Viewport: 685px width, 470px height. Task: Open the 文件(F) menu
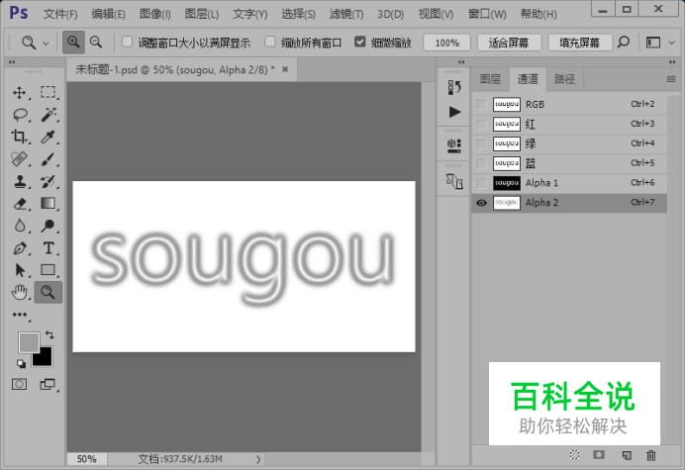pos(60,15)
